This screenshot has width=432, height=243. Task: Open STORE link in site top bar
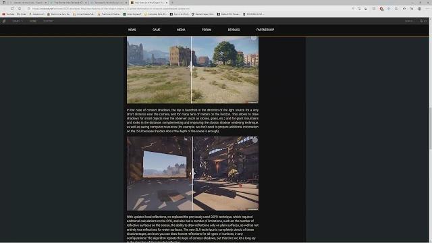coord(33,21)
